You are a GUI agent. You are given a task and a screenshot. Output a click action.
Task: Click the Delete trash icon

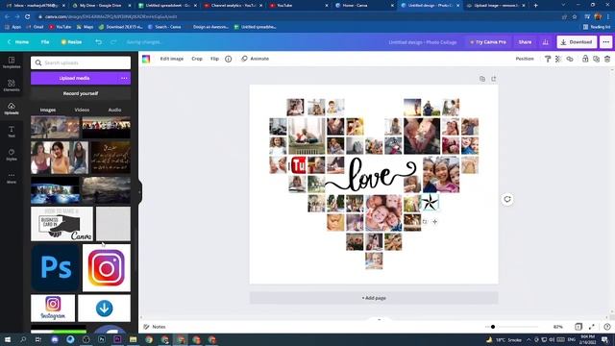click(607, 59)
